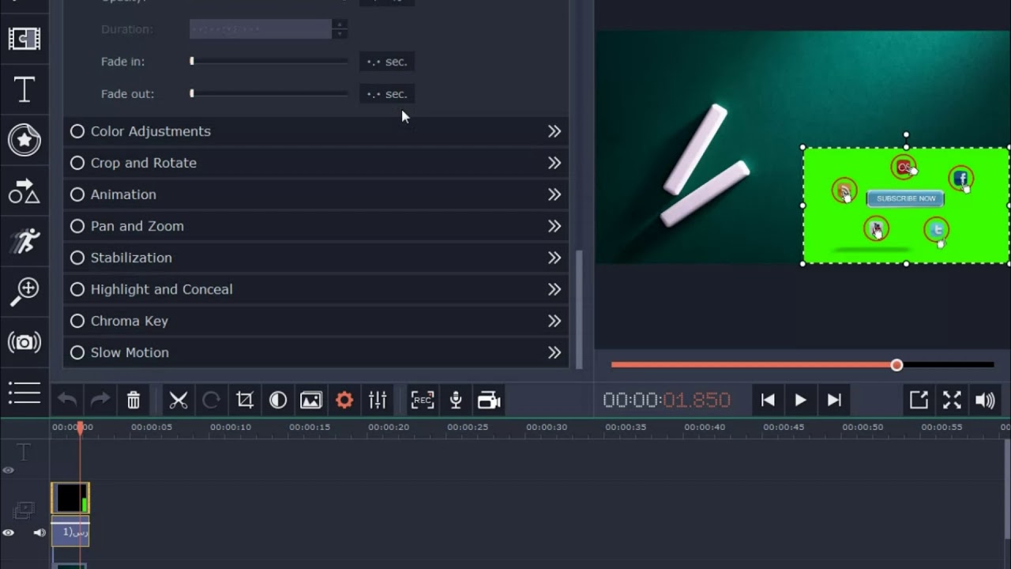This screenshot has height=569, width=1011.
Task: Click the 00:00:30 mark on timeline ruler
Action: click(547, 427)
